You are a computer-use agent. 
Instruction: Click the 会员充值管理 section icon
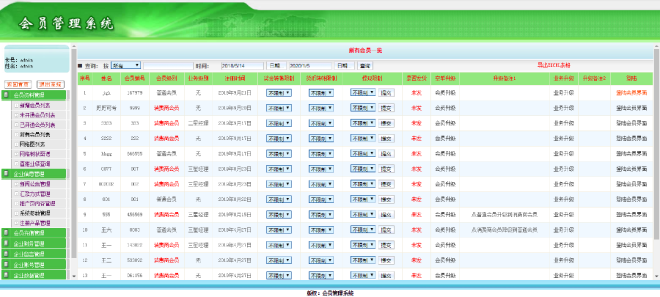click(7, 232)
